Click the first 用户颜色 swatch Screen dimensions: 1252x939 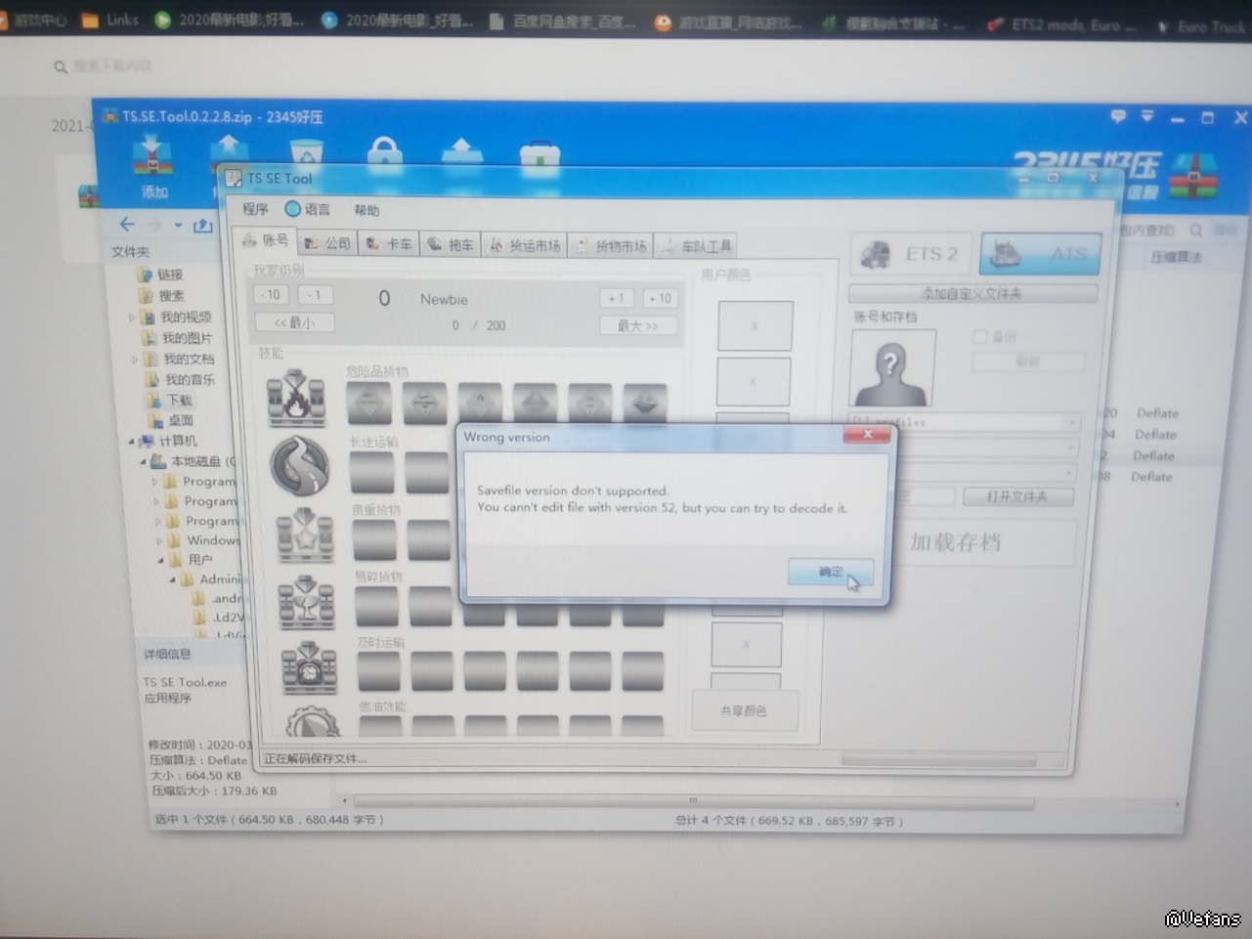755,325
